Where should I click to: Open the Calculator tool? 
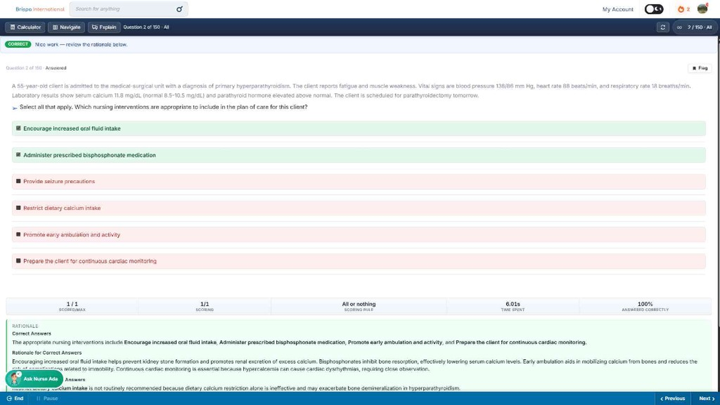click(25, 27)
